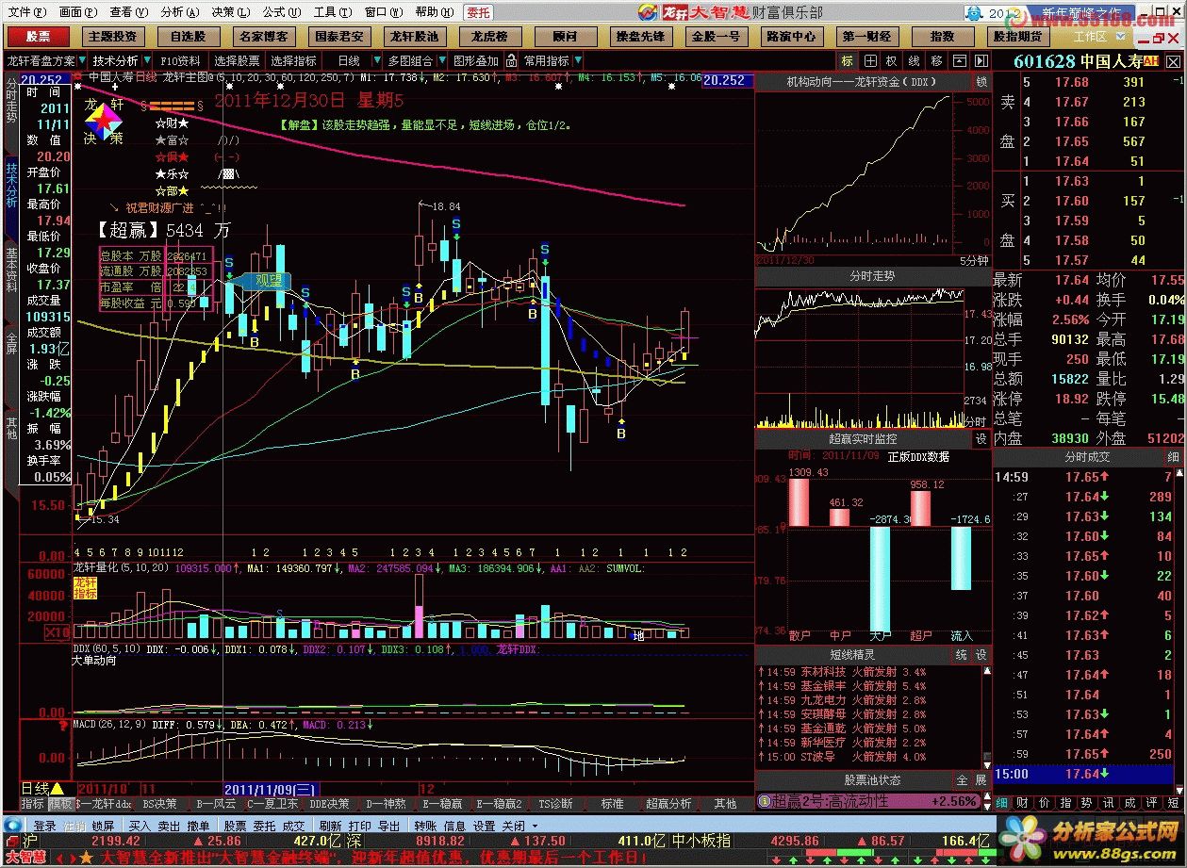Toggle the 移 button
Image resolution: width=1187 pixels, height=868 pixels.
[936, 60]
